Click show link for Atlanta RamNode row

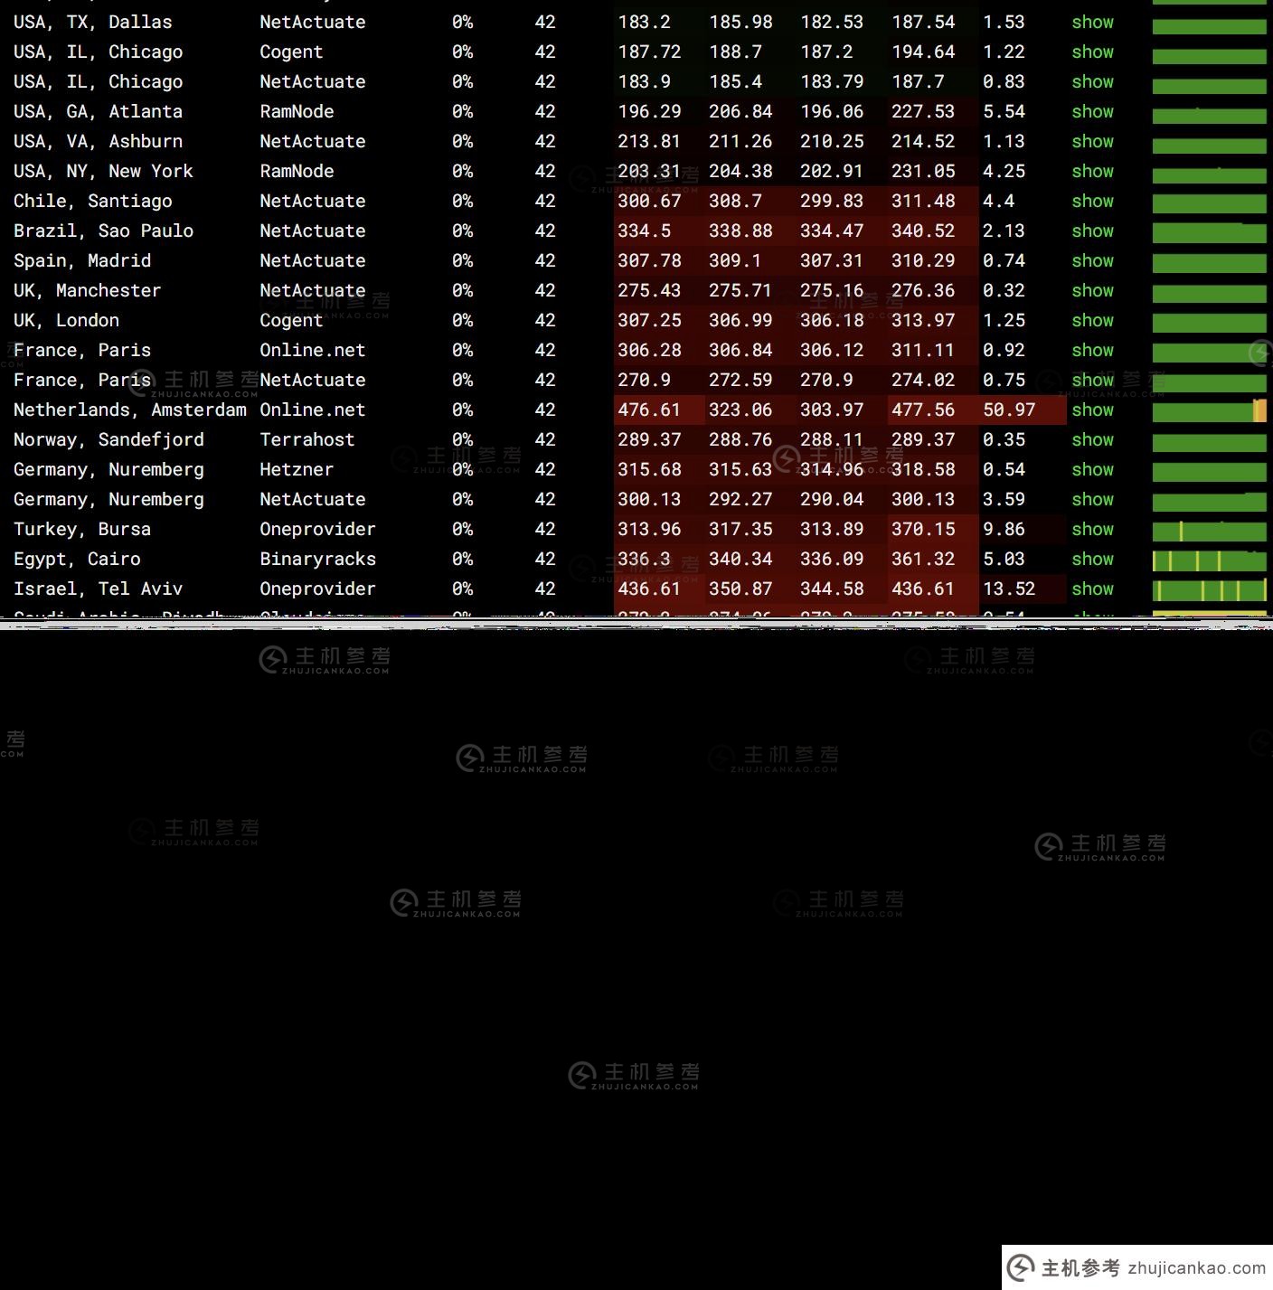pos(1092,111)
